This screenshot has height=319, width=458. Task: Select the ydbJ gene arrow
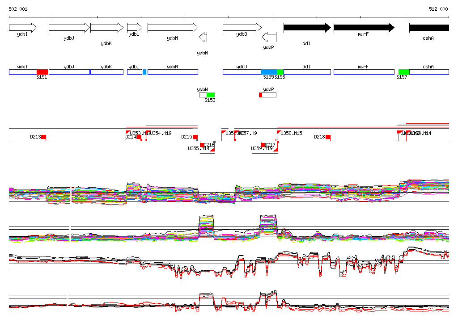(x=69, y=28)
